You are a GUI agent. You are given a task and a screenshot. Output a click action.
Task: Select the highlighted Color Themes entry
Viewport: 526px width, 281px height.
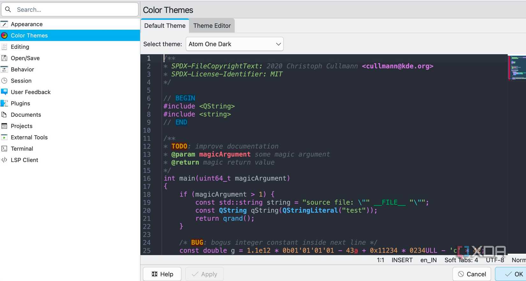70,35
